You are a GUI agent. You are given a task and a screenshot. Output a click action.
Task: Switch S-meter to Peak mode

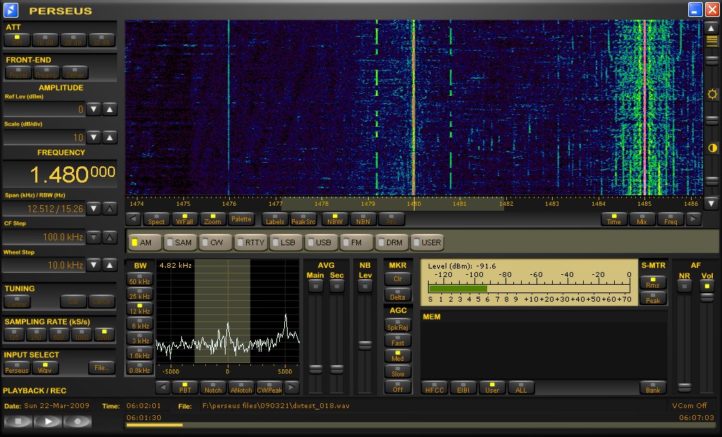pos(653,298)
